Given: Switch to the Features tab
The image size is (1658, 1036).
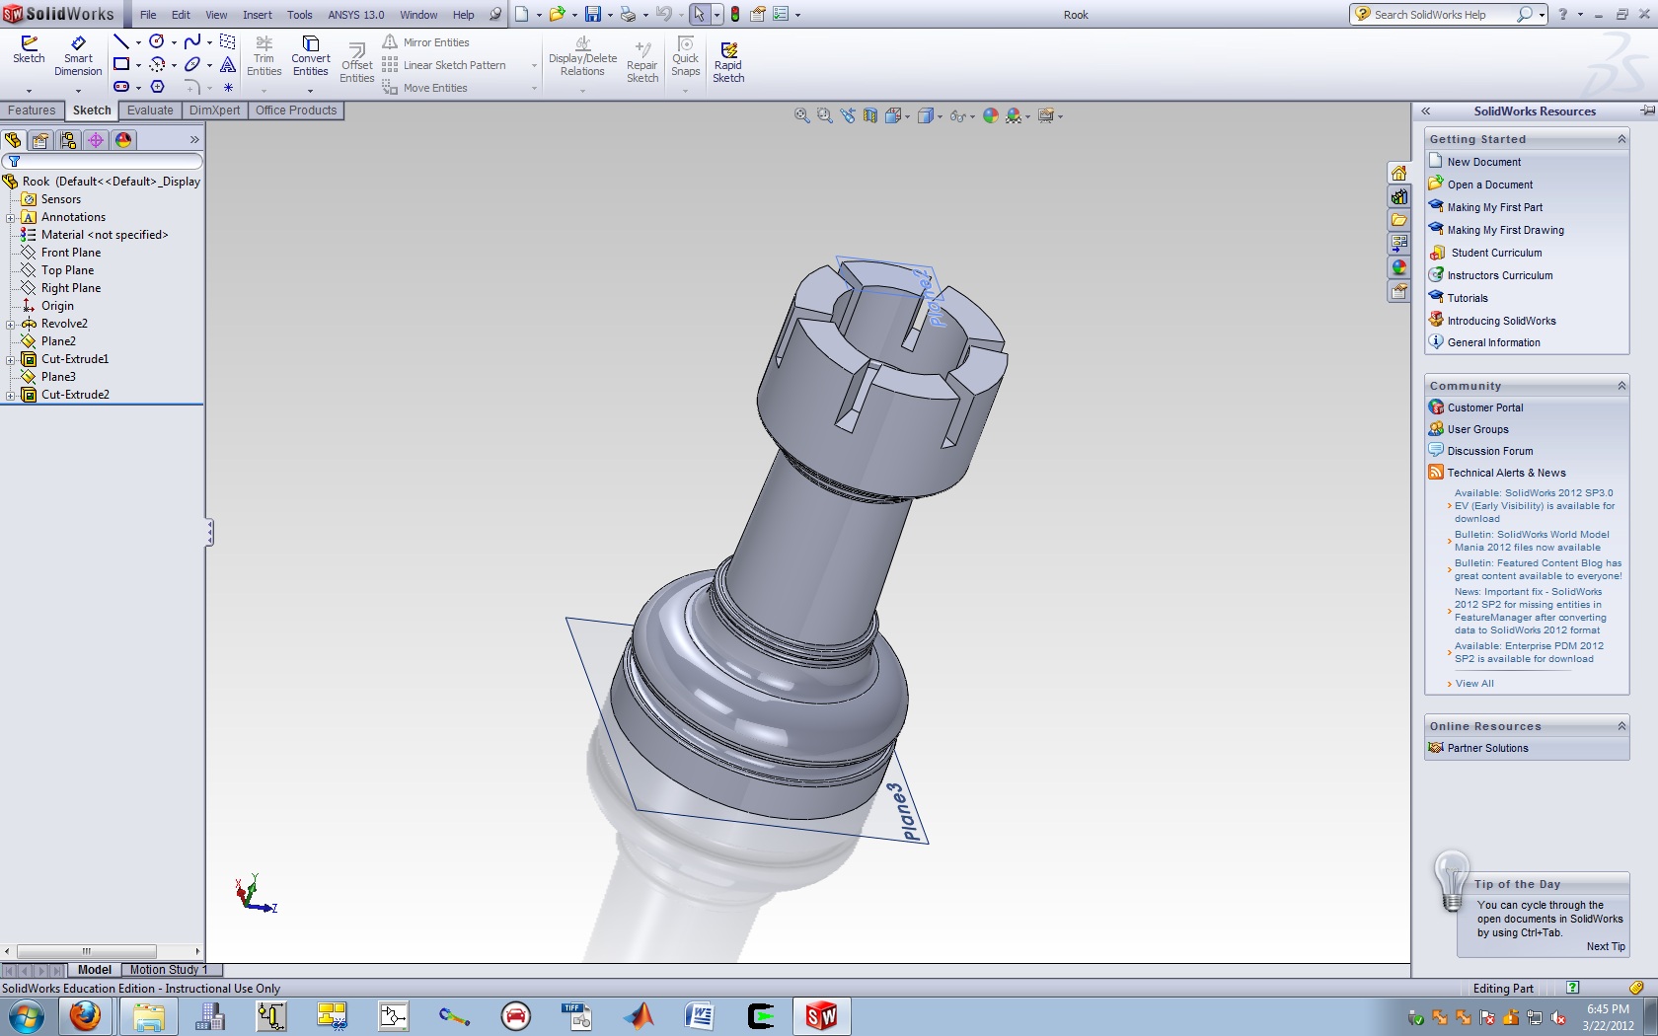Looking at the screenshot, I should click(x=32, y=111).
